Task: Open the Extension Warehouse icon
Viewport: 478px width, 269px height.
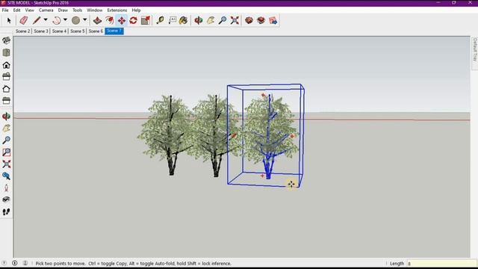Action: (261, 20)
